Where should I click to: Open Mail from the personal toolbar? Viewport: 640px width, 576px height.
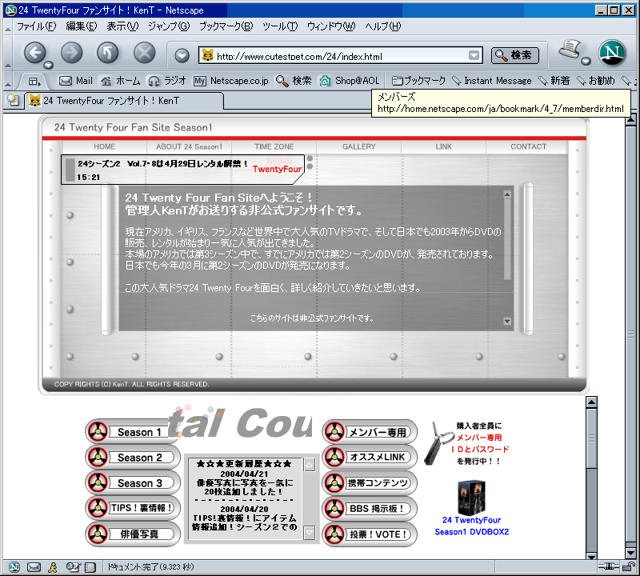[x=76, y=81]
